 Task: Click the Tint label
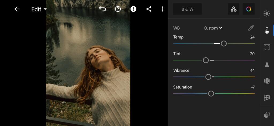pos(177,54)
